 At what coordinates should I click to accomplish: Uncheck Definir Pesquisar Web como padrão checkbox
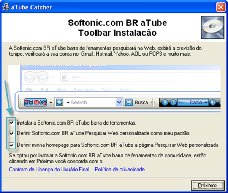(x=12, y=134)
